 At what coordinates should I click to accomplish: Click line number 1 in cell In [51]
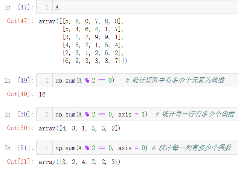47,148
